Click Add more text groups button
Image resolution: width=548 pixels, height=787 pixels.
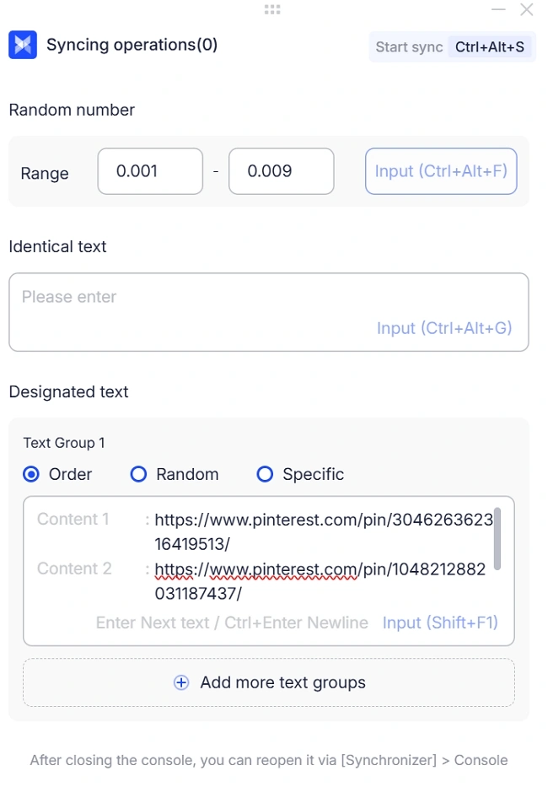[269, 682]
